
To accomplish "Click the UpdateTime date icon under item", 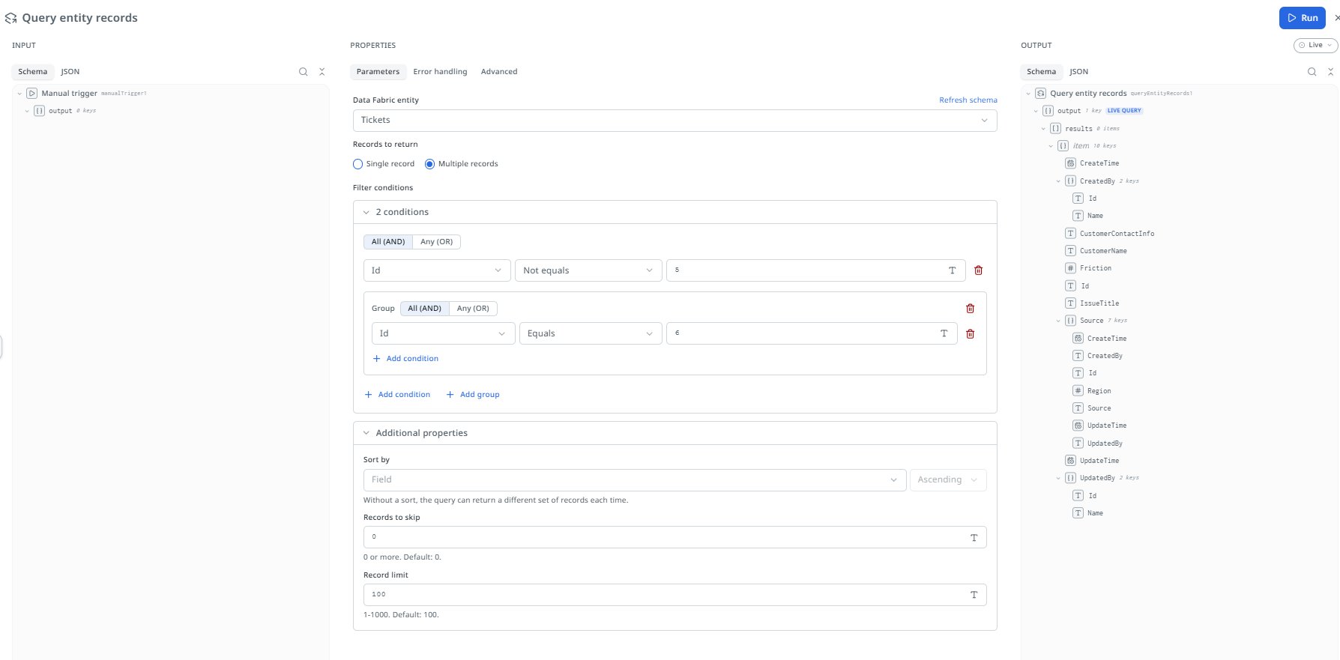I will [1071, 461].
